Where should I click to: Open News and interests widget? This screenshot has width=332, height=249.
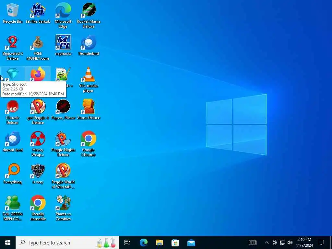252,243
